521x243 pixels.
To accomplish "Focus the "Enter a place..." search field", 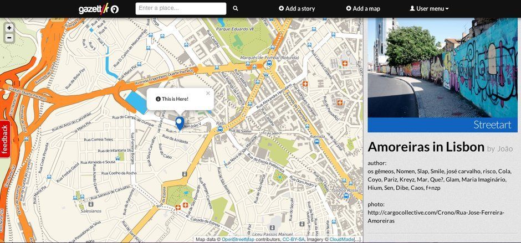I will click(181, 9).
